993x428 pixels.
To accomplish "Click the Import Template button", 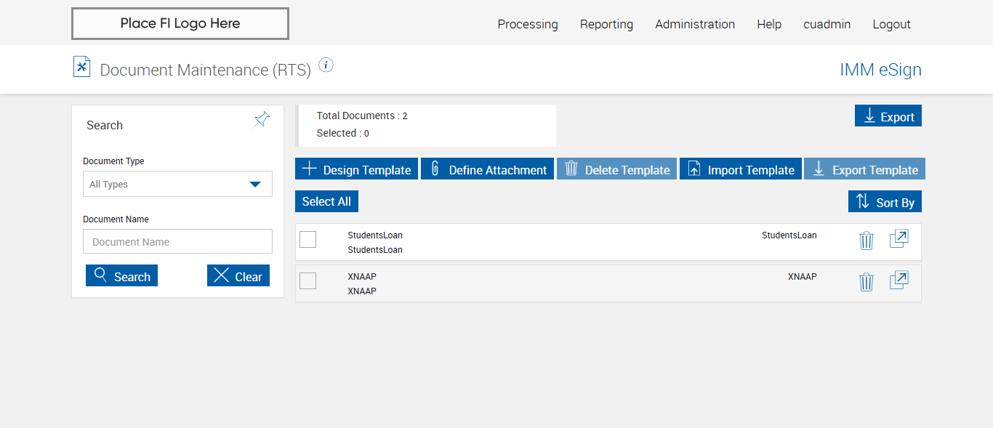I will click(740, 169).
